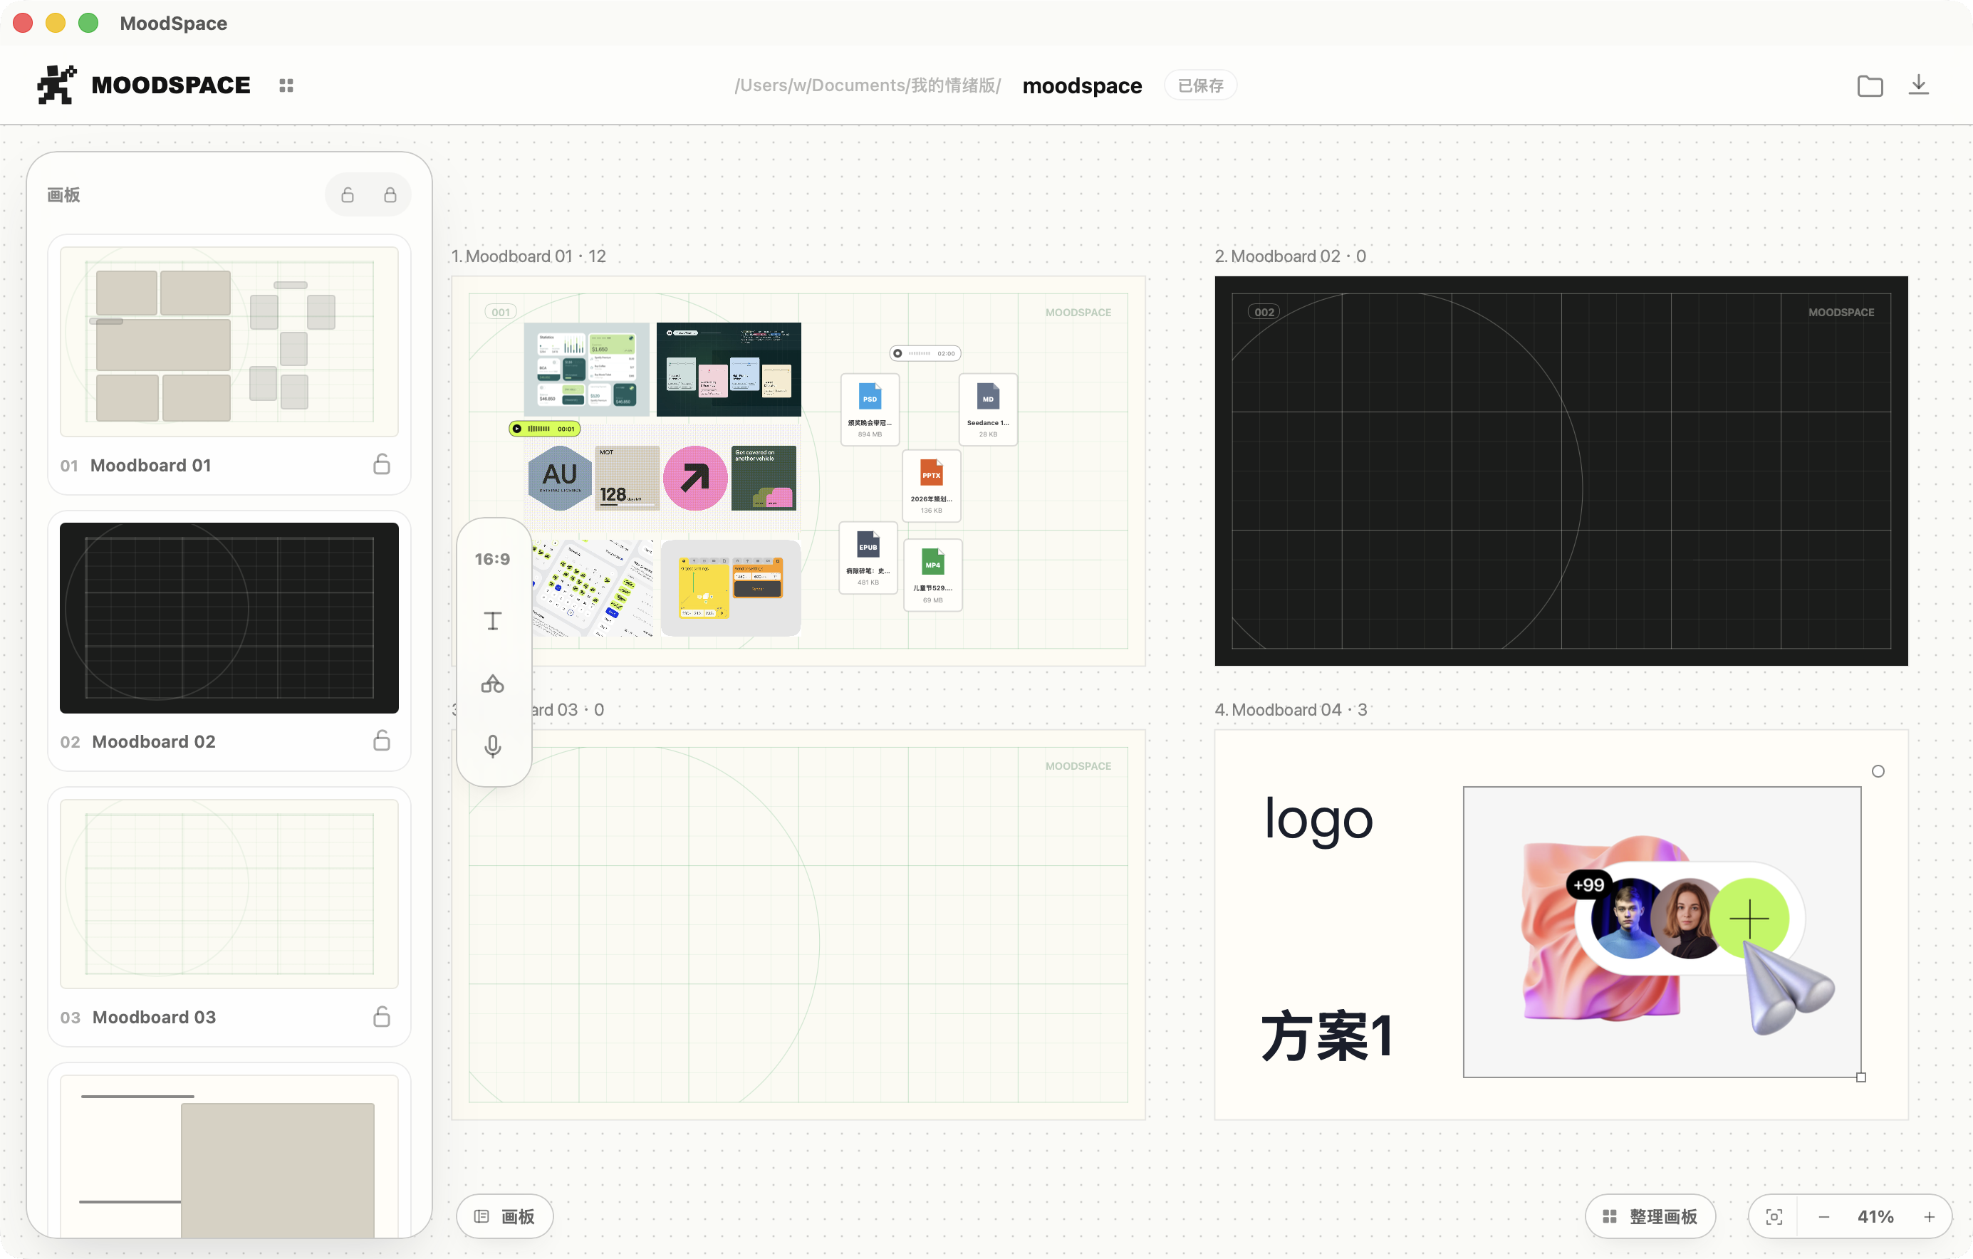Select the shapes tool icon

pos(492,683)
